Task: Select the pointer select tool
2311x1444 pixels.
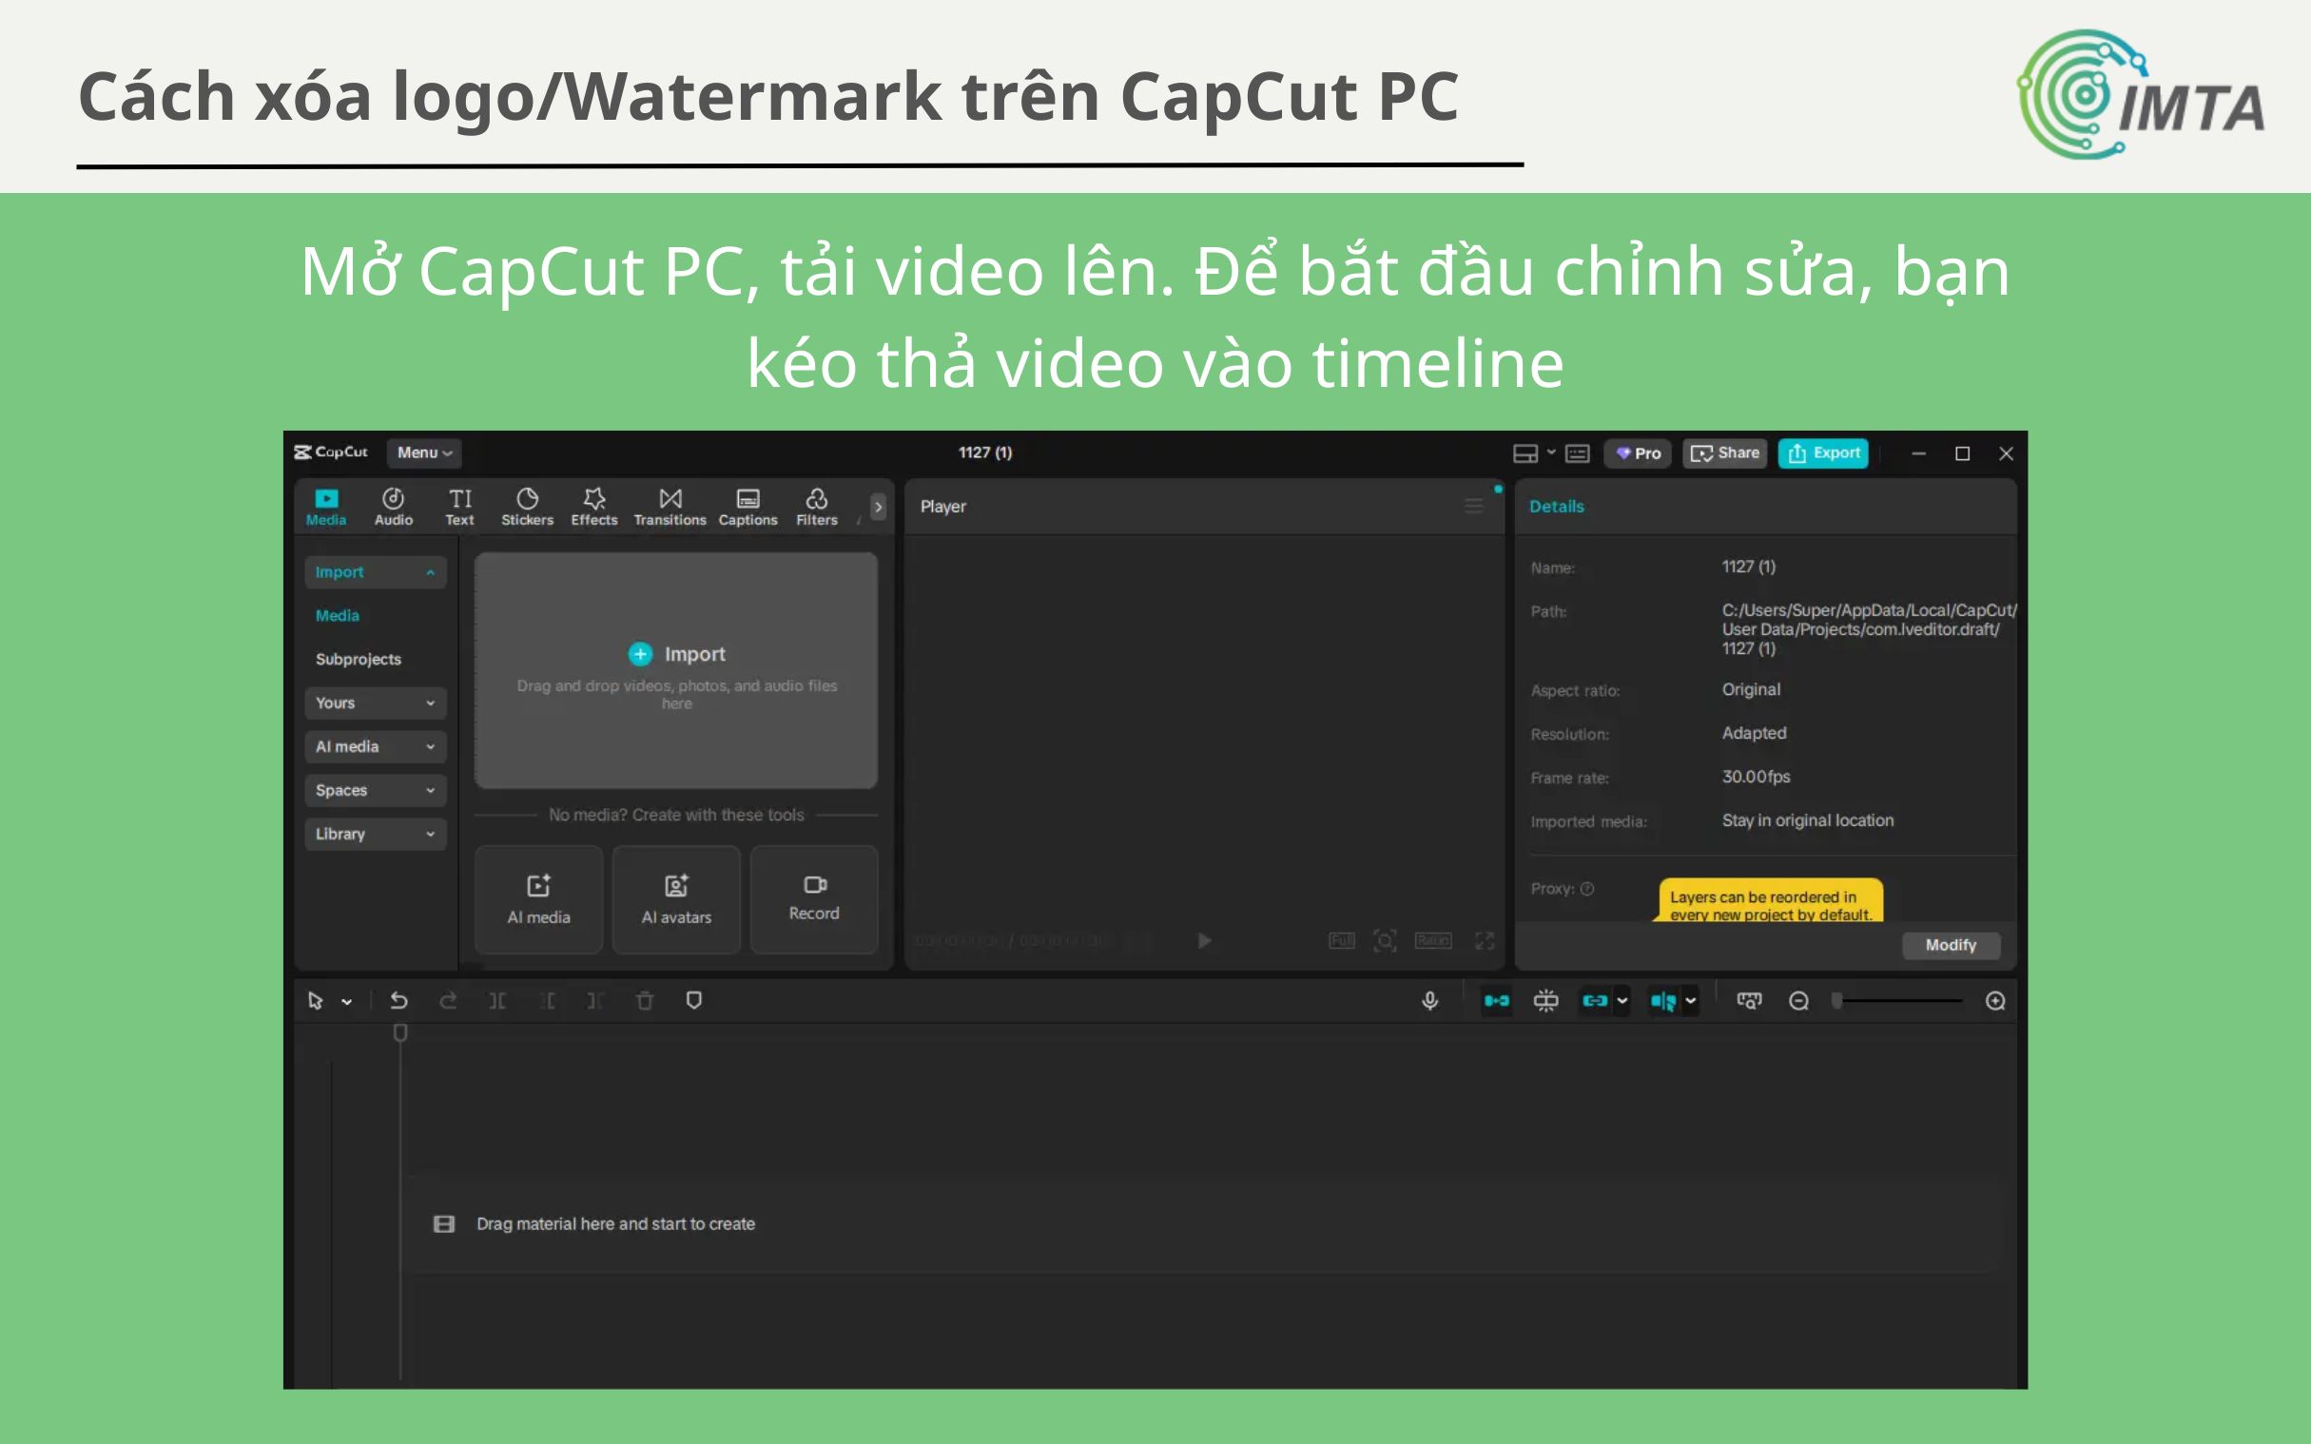Action: (316, 1000)
